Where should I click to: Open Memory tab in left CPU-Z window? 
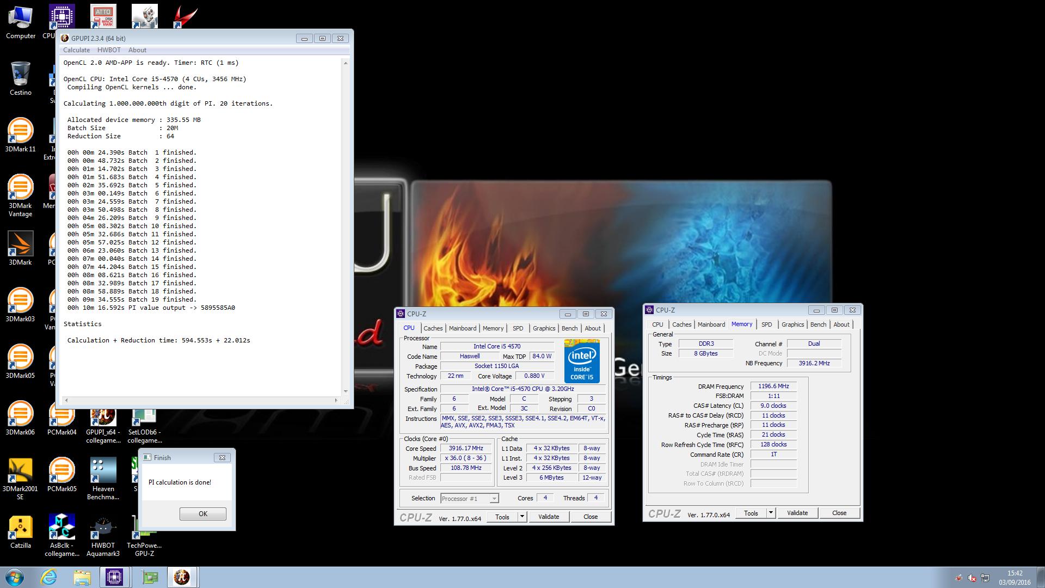coord(493,328)
